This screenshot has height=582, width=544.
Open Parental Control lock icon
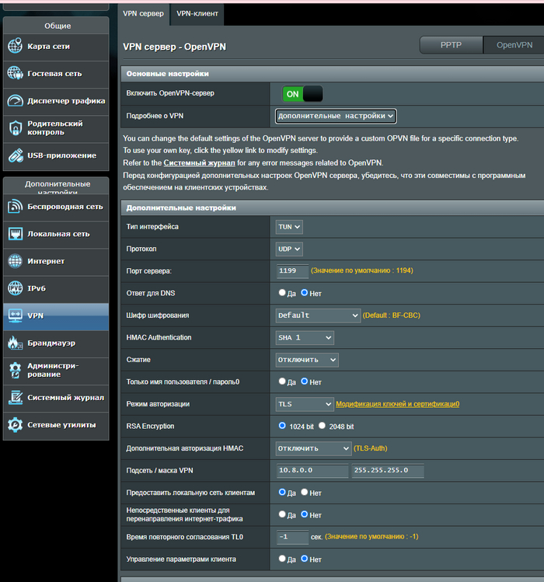pyautogui.click(x=16, y=128)
